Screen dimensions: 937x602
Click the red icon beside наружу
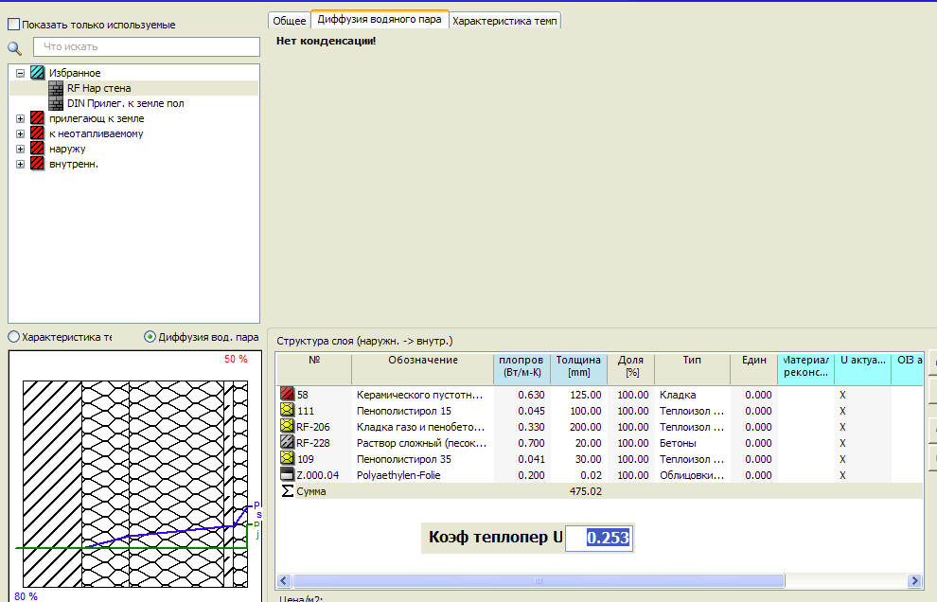(38, 149)
